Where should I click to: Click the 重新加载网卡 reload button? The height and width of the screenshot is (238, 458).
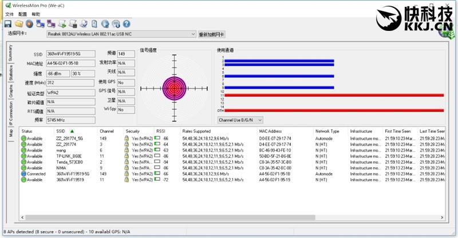point(212,34)
